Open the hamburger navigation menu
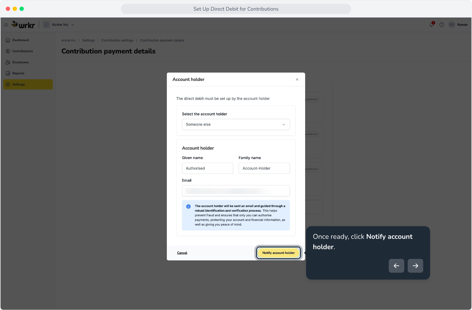 tap(6, 25)
